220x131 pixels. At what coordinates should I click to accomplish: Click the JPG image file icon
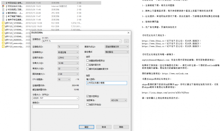point(3,13)
